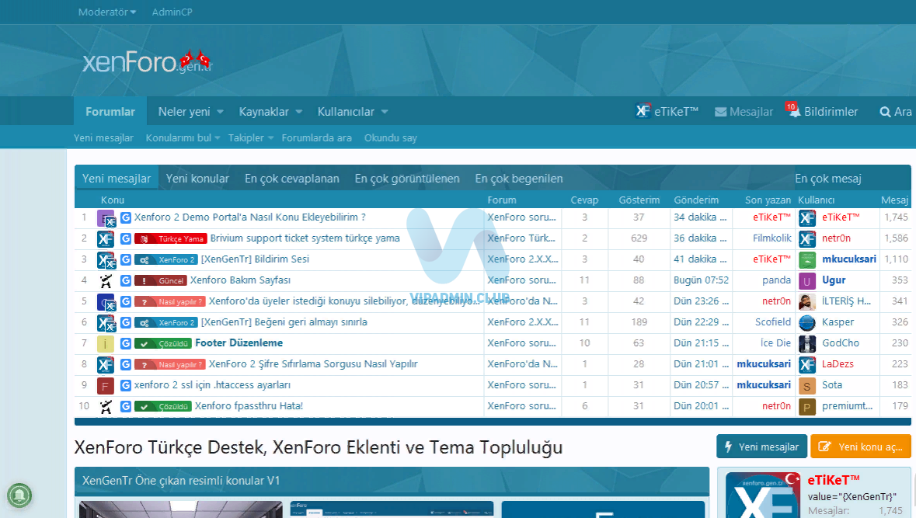Screen dimensions: 916x518
Task: Open thread Xenforo'da üyeler istediği konuyu silebiliyor
Action: 343,301
